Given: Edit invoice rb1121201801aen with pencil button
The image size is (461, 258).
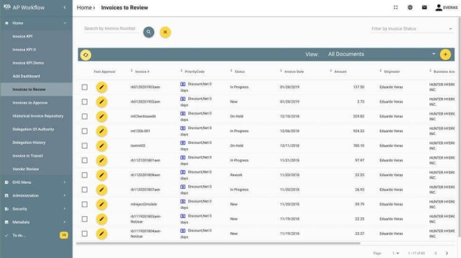Looking at the screenshot, I should (101, 160).
